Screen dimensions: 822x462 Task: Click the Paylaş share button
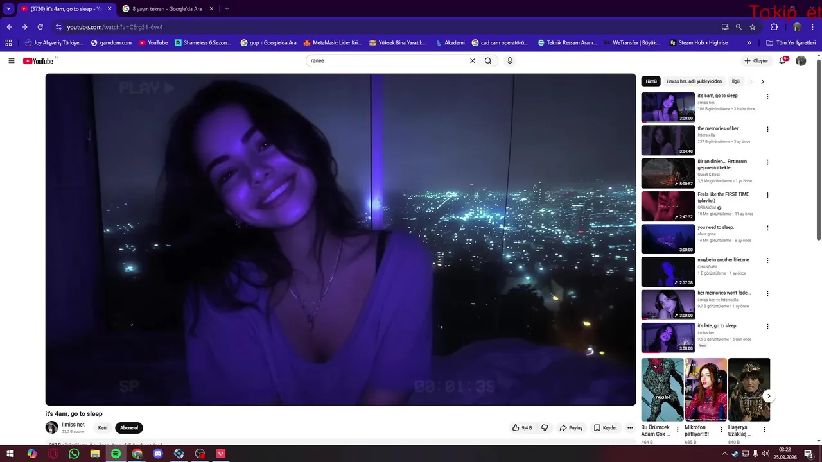pos(571,428)
